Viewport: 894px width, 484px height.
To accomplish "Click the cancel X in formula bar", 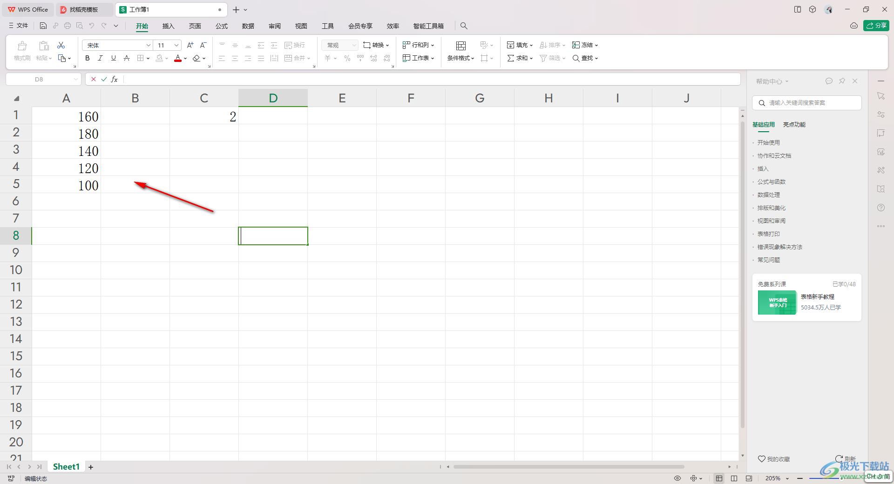I will click(x=94, y=79).
